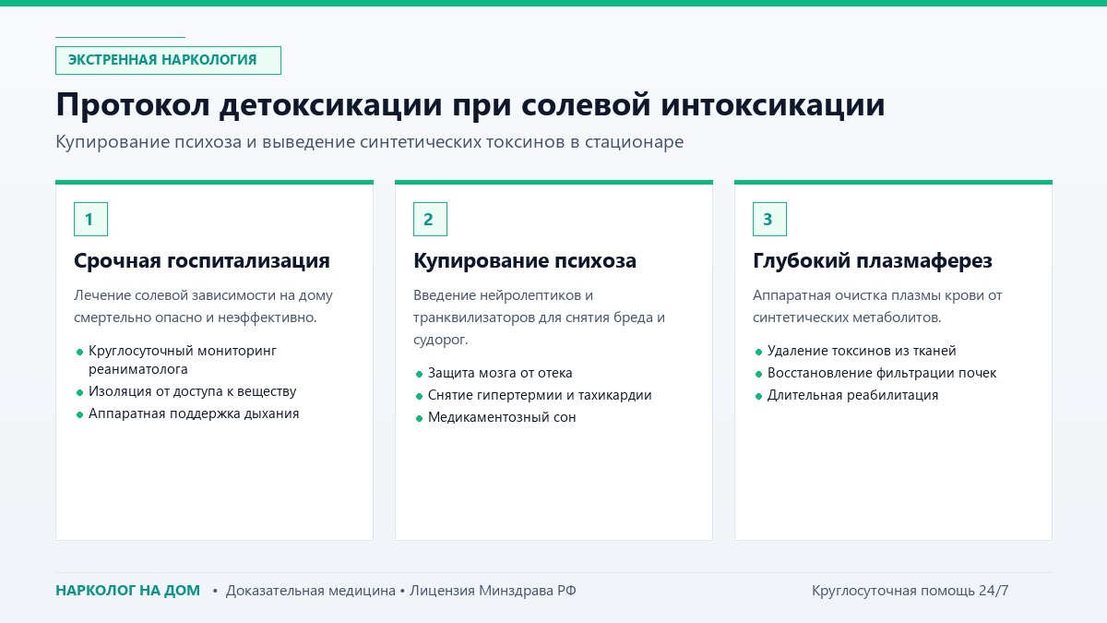Click footer text Лицензия Минздрава РФ
1107x623 pixels.
coord(494,591)
